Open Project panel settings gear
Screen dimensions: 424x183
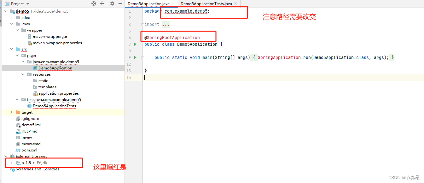tap(112, 3)
